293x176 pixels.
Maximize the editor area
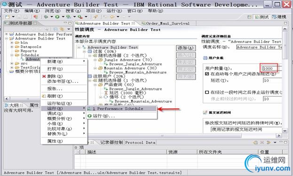[x=285, y=23]
